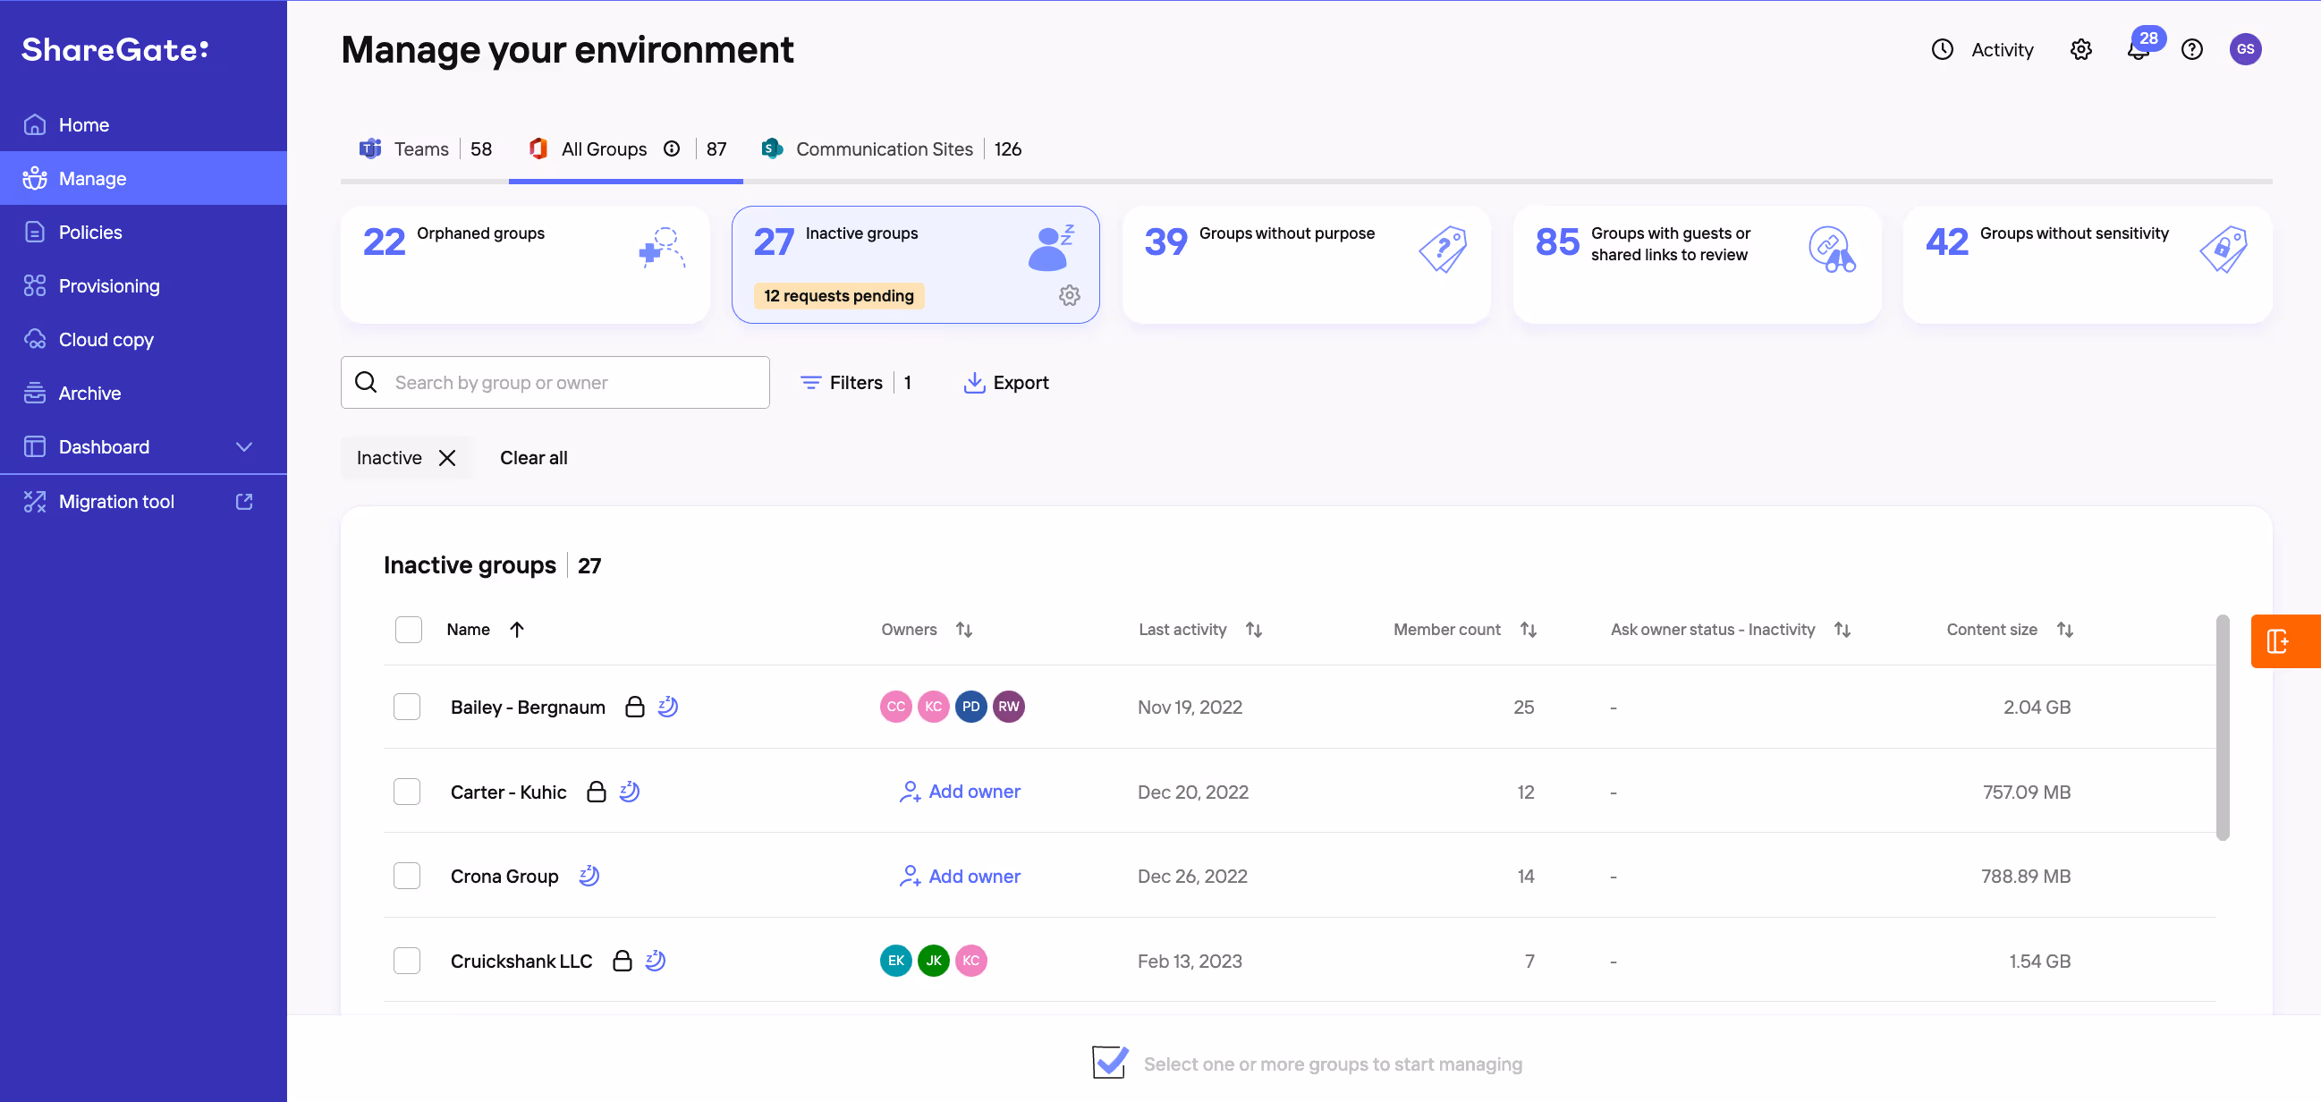Open the notifications bell with 28 badge
The image size is (2321, 1102).
coord(2139,49)
